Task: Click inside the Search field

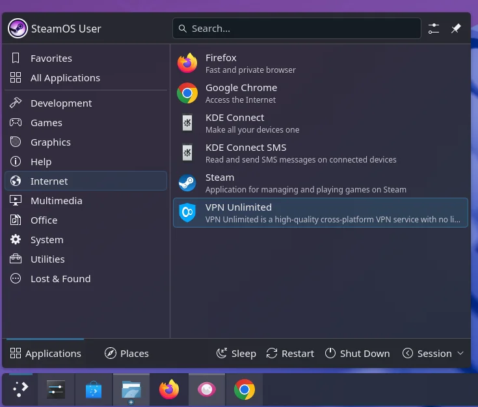Action: pyautogui.click(x=297, y=29)
